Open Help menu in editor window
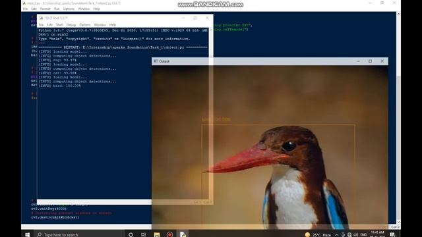This screenshot has width=422, height=237. pyautogui.click(x=97, y=9)
